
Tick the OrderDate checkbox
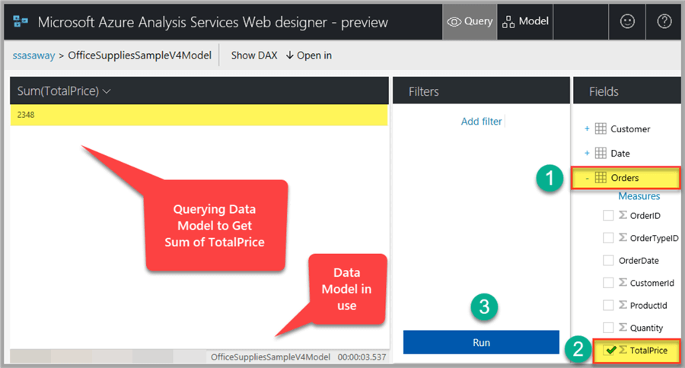(608, 260)
